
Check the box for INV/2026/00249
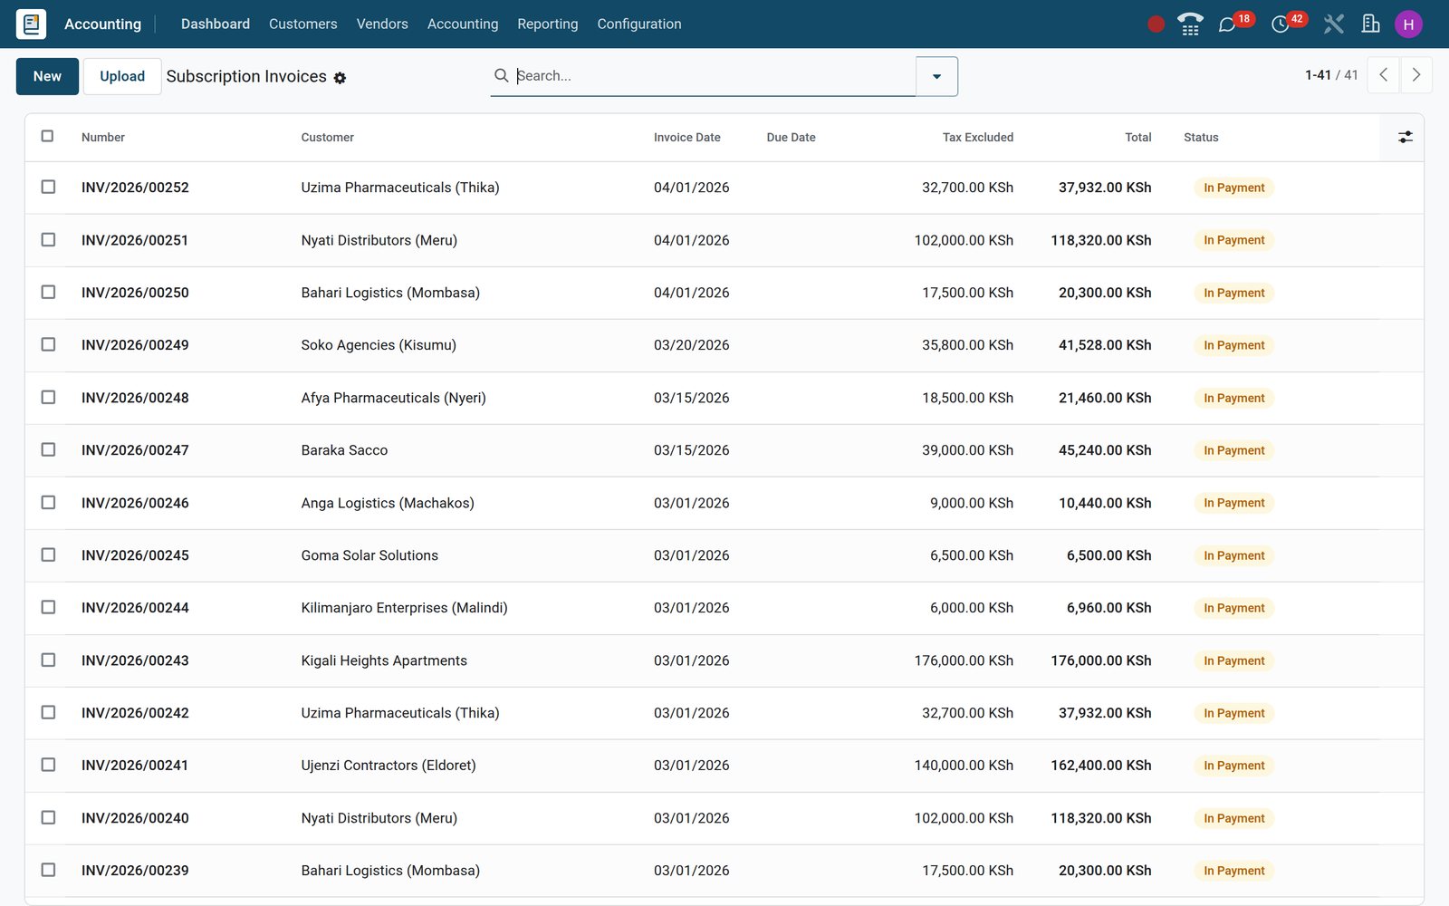[48, 344]
